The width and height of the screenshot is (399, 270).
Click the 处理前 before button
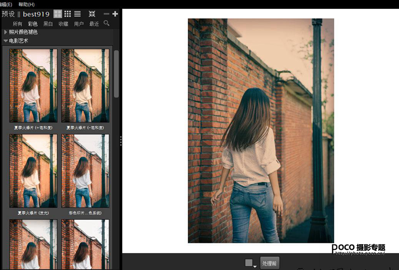tap(269, 263)
